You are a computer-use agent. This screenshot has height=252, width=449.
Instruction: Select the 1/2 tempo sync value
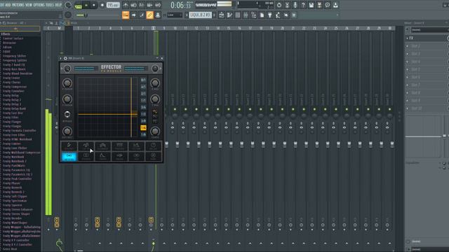coord(143,114)
